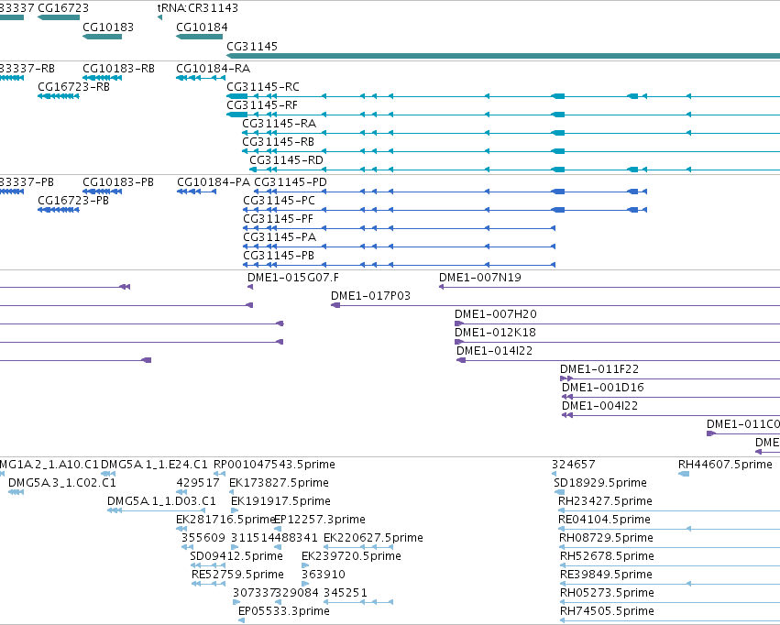Viewport: 780px width, 625px height.
Task: Select the RH05273.5prime label
Action: [608, 593]
